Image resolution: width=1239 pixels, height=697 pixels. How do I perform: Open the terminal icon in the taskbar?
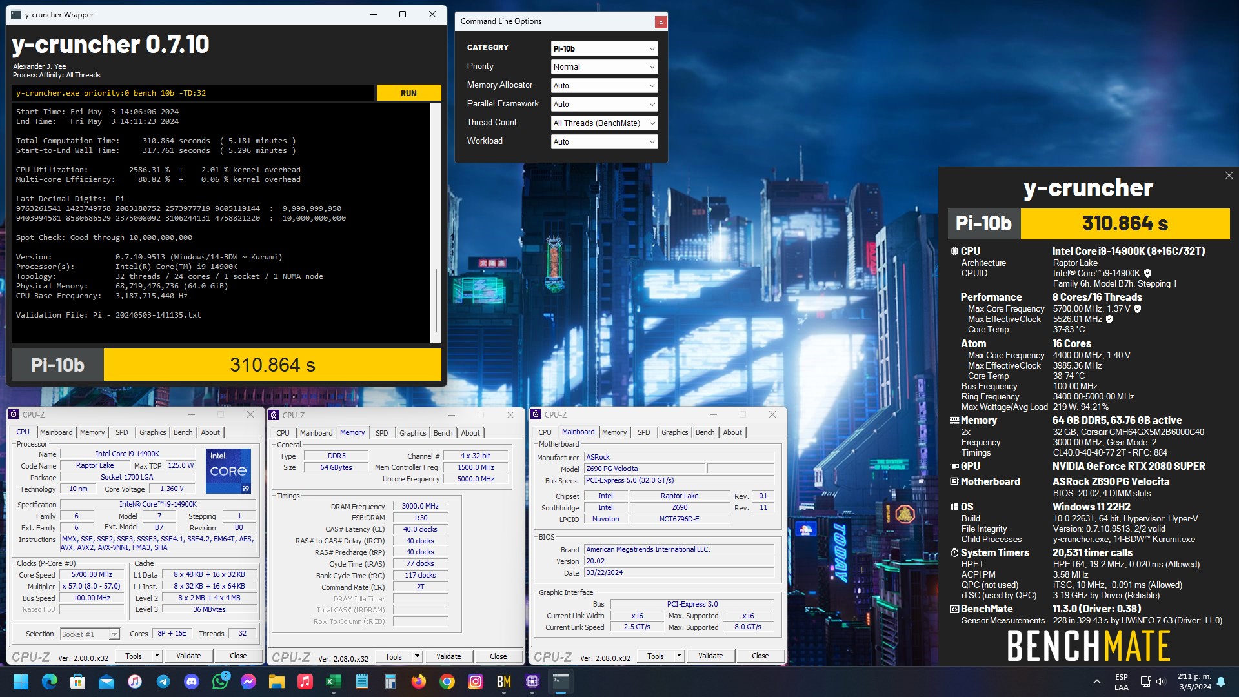pos(561,682)
